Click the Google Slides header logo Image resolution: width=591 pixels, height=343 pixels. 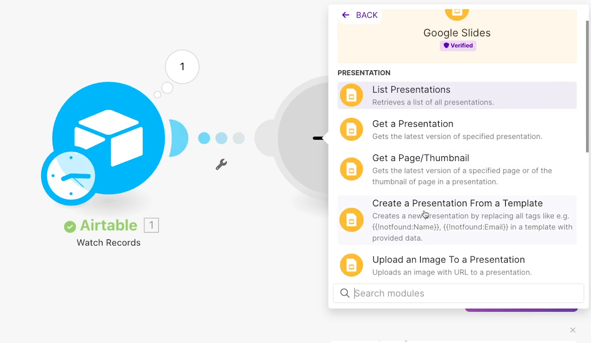457,14
